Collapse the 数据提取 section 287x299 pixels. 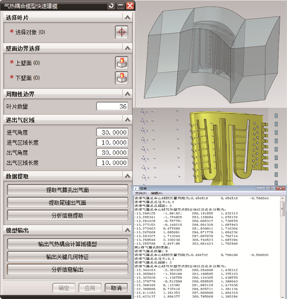(x=128, y=176)
